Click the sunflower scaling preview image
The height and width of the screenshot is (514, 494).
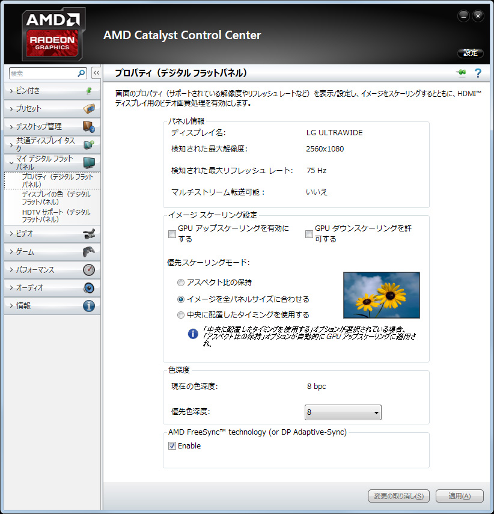[382, 295]
